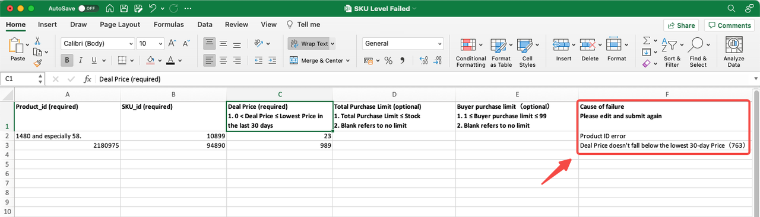
Task: Toggle Underline formatting
Action: 94,60
